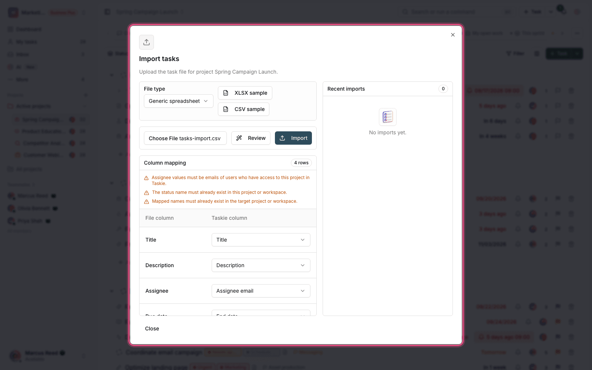Click the warning icon beside Assignee values message

point(147,178)
